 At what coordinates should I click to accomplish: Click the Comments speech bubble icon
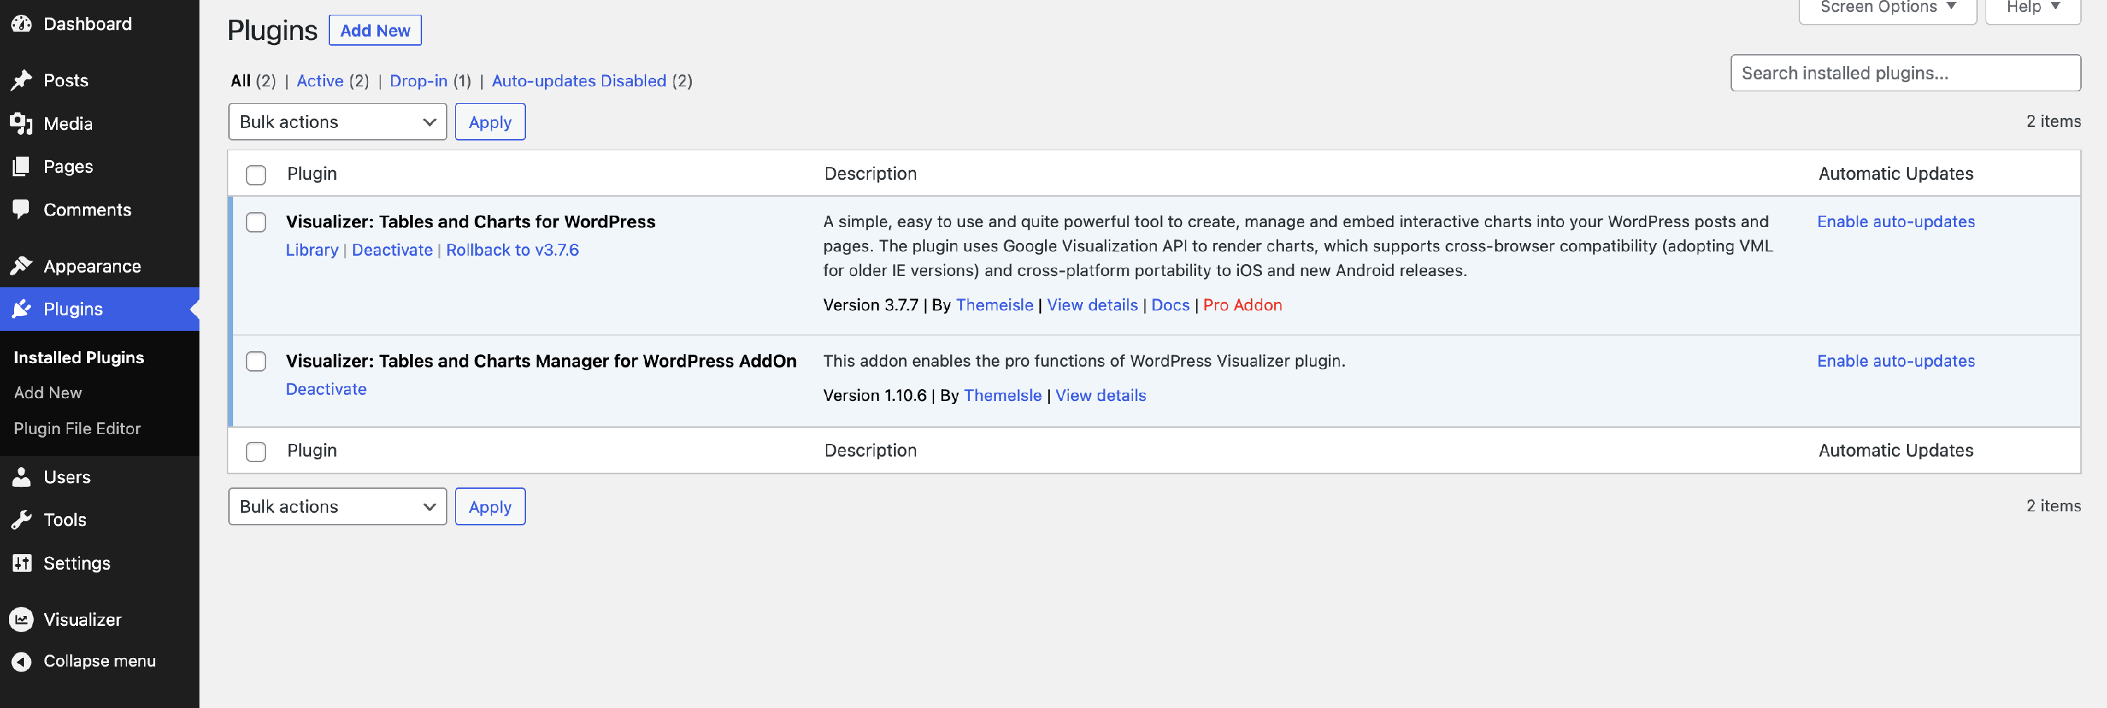click(21, 209)
